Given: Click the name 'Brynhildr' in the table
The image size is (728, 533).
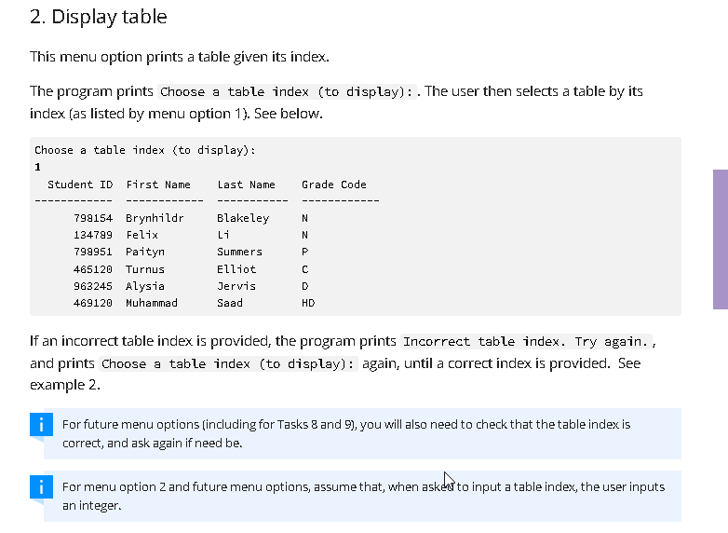Looking at the screenshot, I should (155, 218).
